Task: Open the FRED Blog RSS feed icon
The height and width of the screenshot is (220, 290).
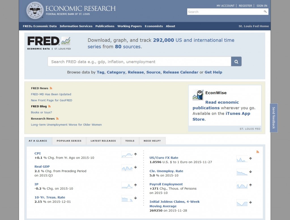Action: pyautogui.click(x=49, y=106)
